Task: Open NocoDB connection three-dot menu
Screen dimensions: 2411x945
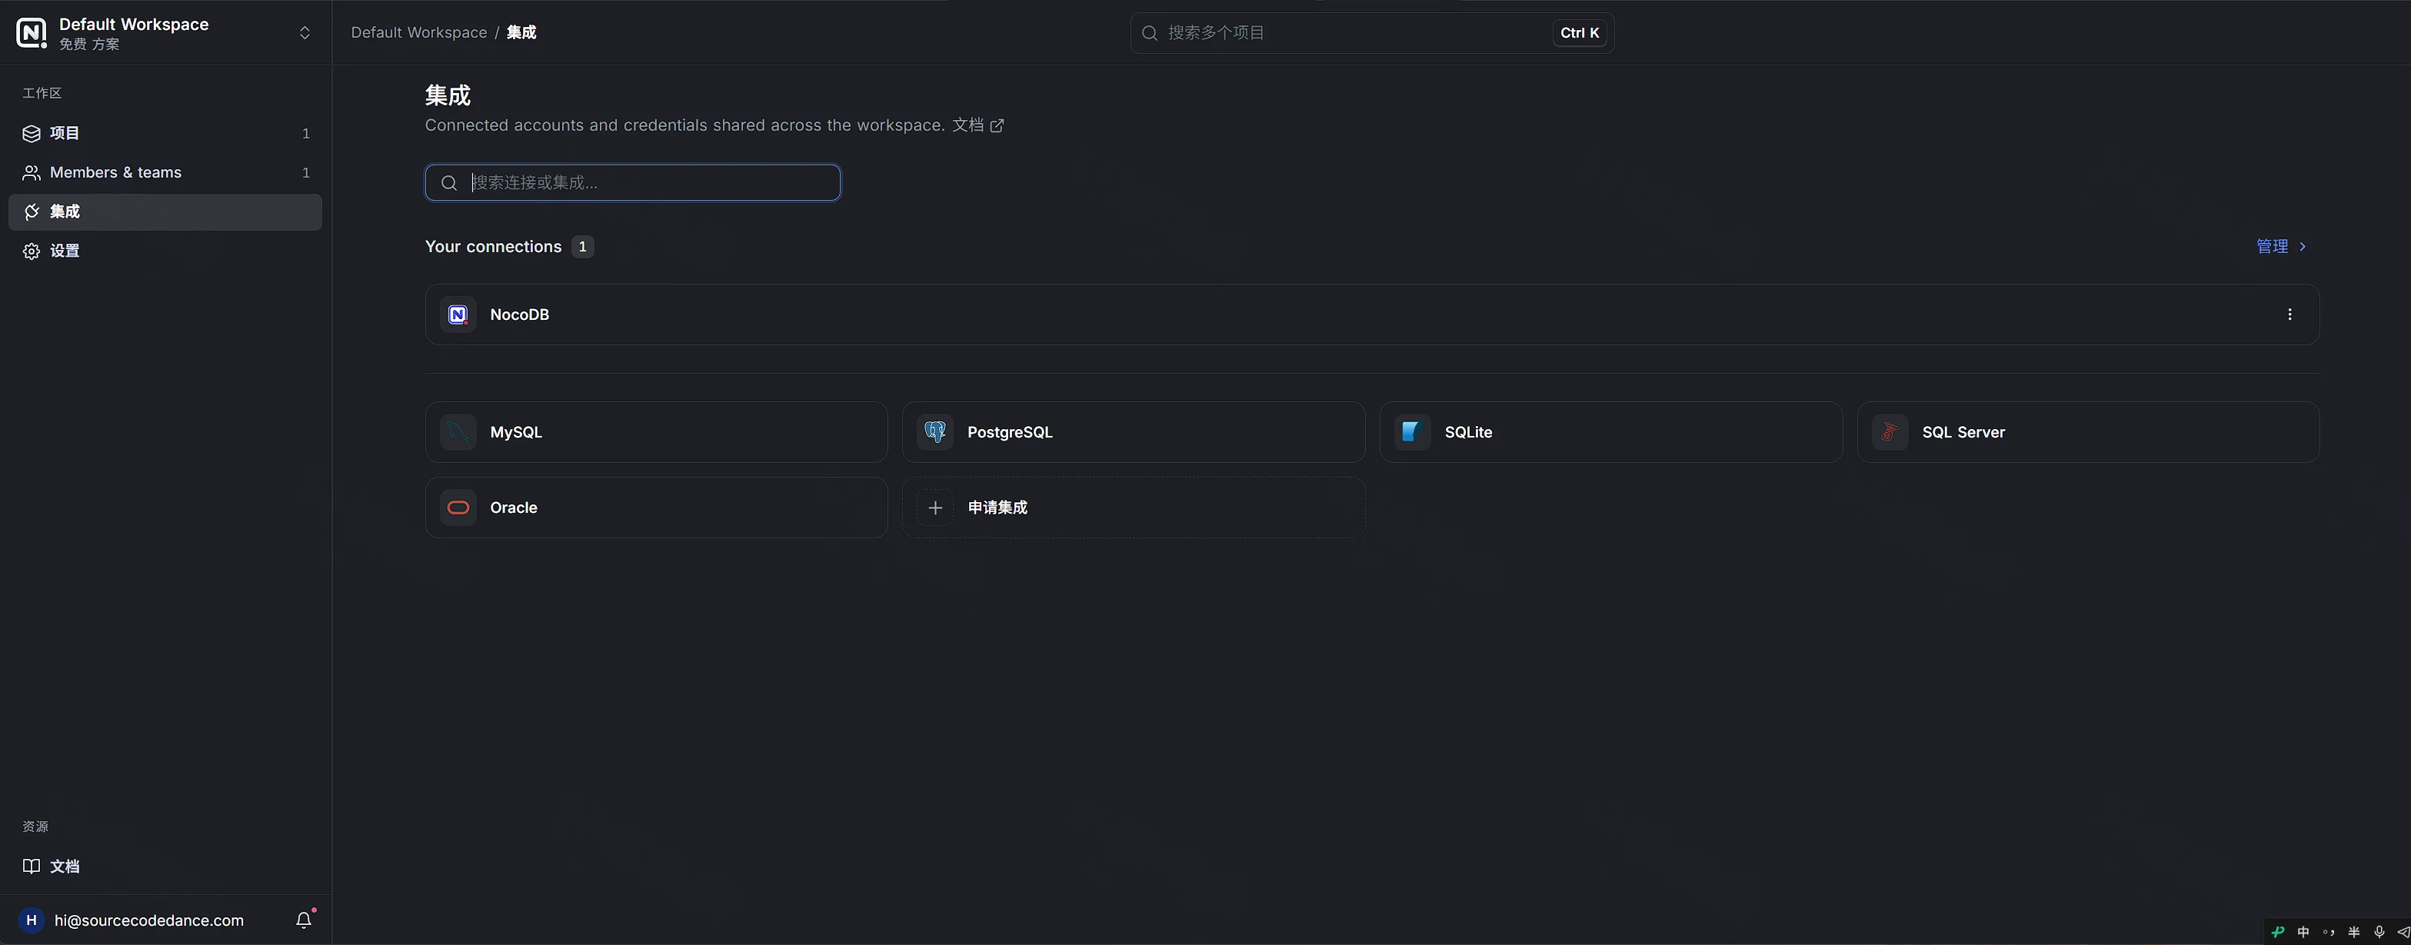Action: coord(2289,314)
